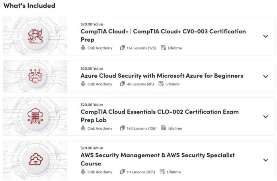This screenshot has width=277, height=181.
Task: Click $20.00 Value above CompTIA Cloud+ CV0-003
Action: pos(92,24)
